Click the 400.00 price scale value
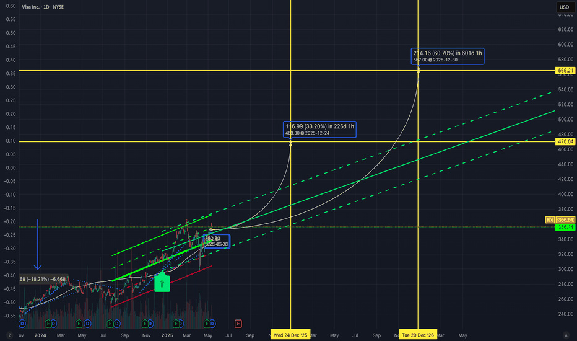This screenshot has width=577, height=341. click(x=566, y=194)
